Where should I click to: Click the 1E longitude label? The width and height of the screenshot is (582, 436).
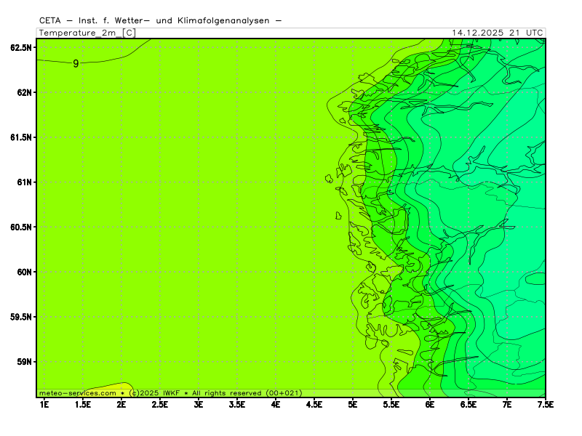point(44,404)
